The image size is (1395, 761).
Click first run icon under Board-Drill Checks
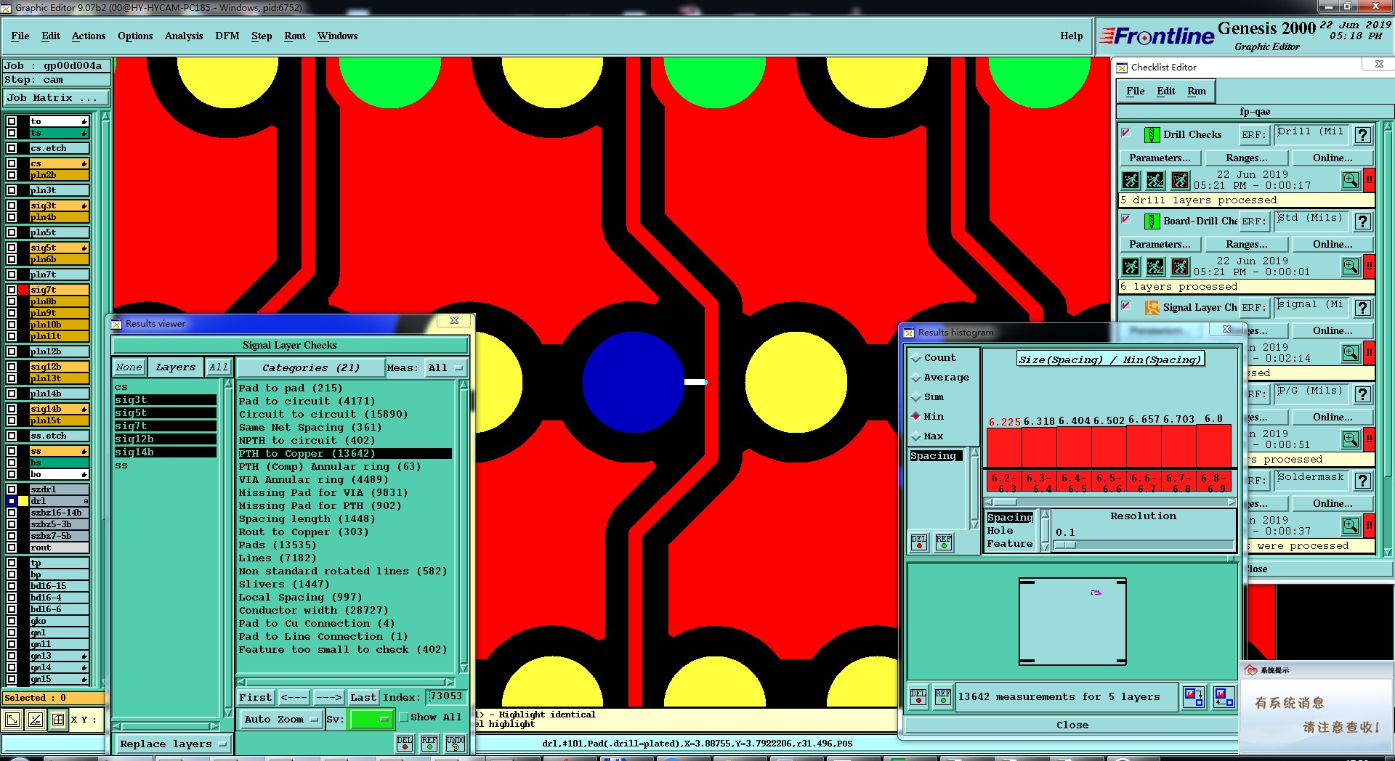1131,266
